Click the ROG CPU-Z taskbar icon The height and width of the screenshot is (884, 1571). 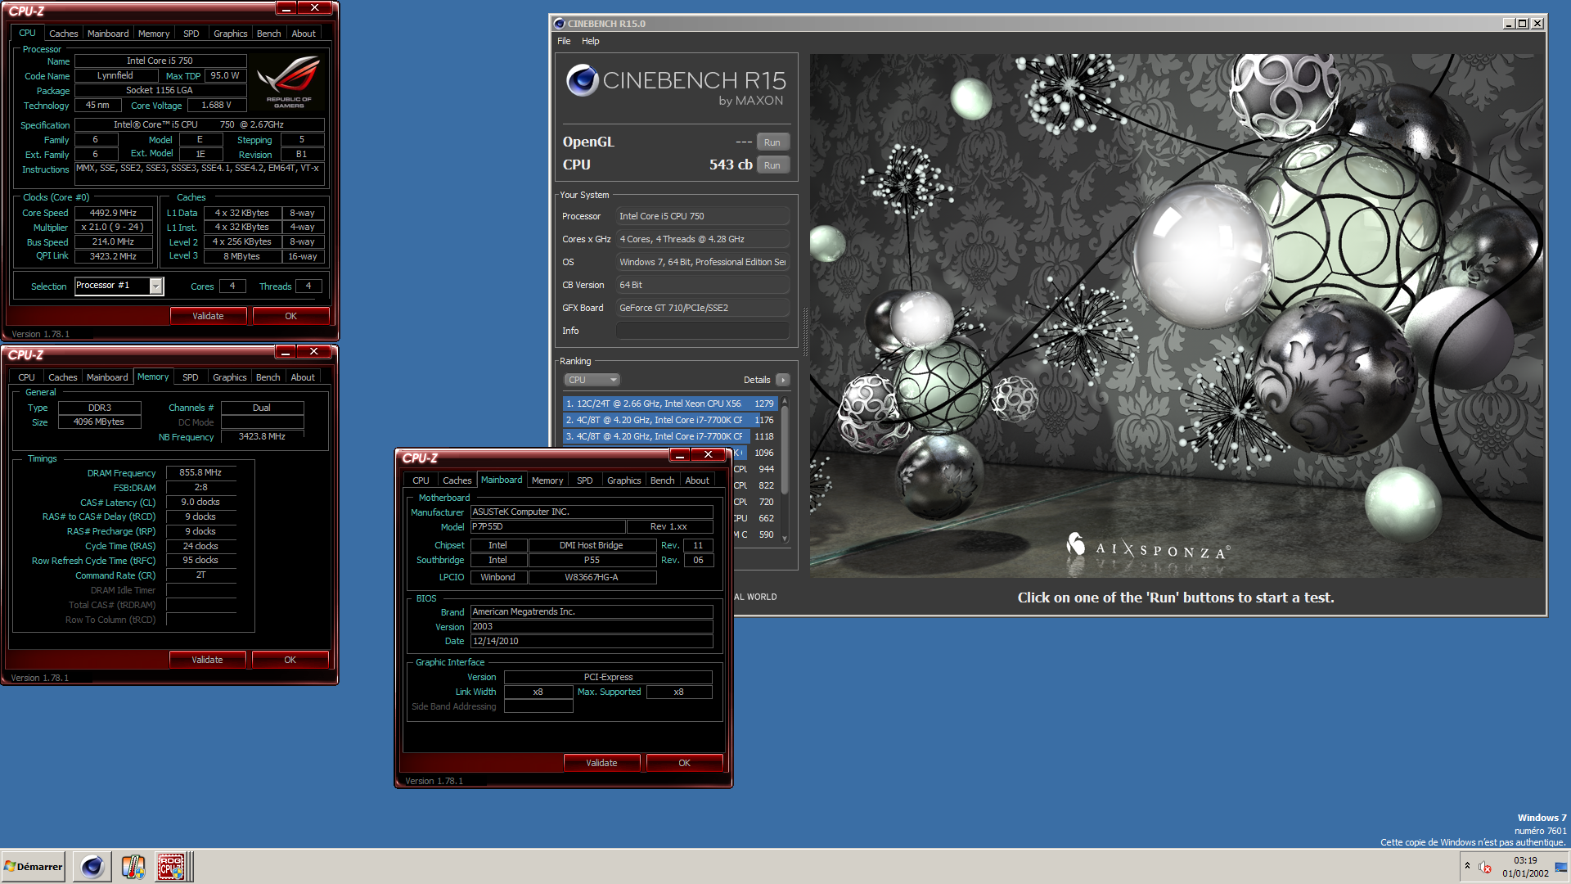click(171, 866)
